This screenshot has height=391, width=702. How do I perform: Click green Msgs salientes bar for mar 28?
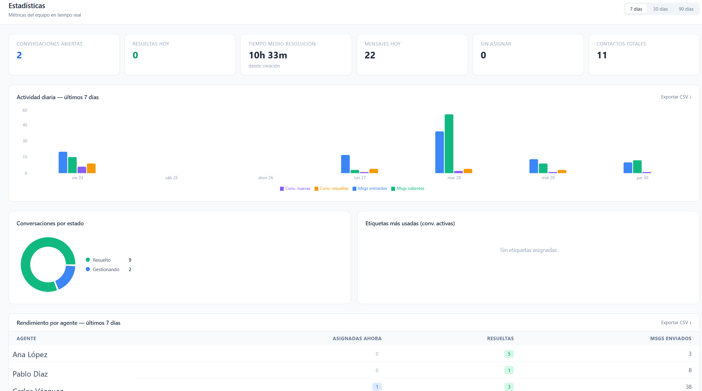[449, 144]
